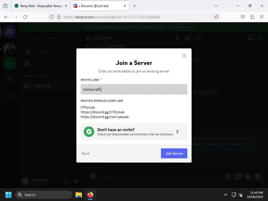Select example invite code hTKzmak
This screenshot has width=268, height=201.
click(88, 107)
